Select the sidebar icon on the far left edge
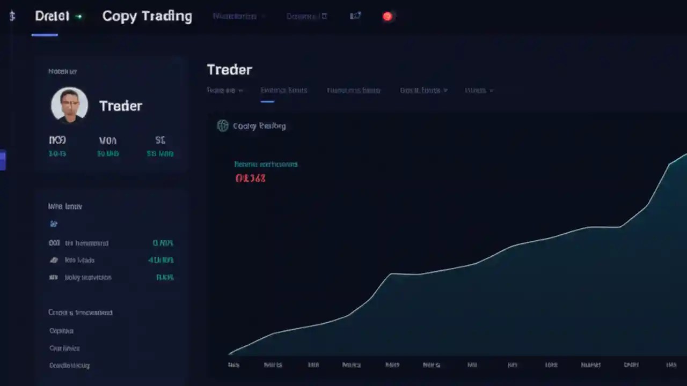This screenshot has width=687, height=386. [3, 160]
